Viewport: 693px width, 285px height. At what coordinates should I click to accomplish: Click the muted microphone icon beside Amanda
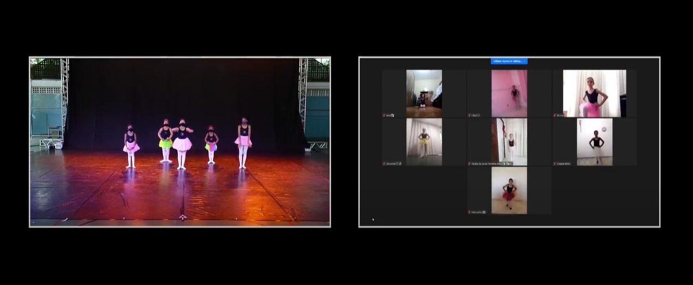point(384,163)
